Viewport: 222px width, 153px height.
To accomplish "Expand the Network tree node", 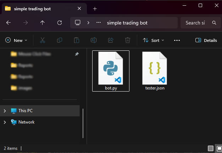I will (x=5, y=122).
